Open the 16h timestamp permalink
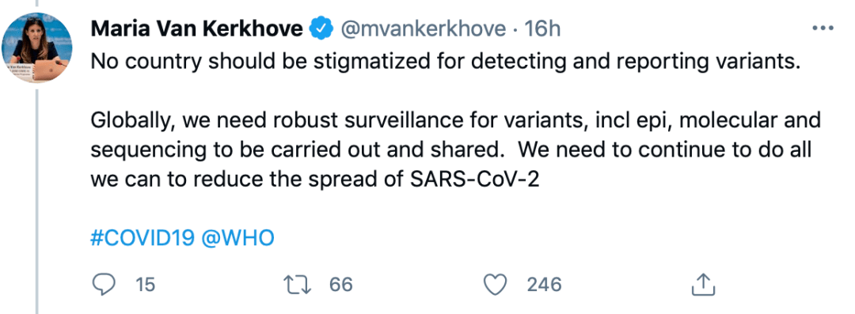Viewport: 855px width, 314px height. 542,29
